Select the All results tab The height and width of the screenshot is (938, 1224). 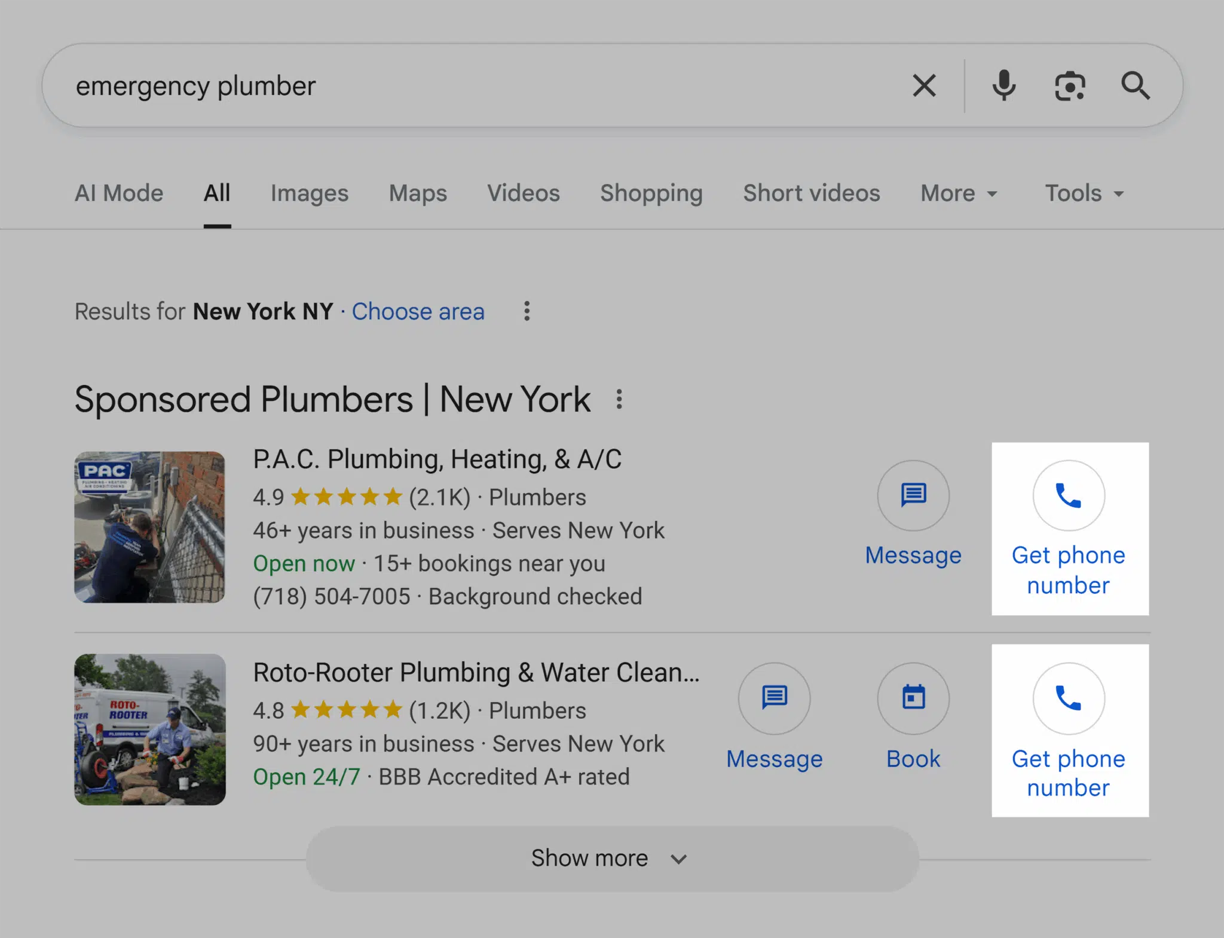click(x=217, y=193)
